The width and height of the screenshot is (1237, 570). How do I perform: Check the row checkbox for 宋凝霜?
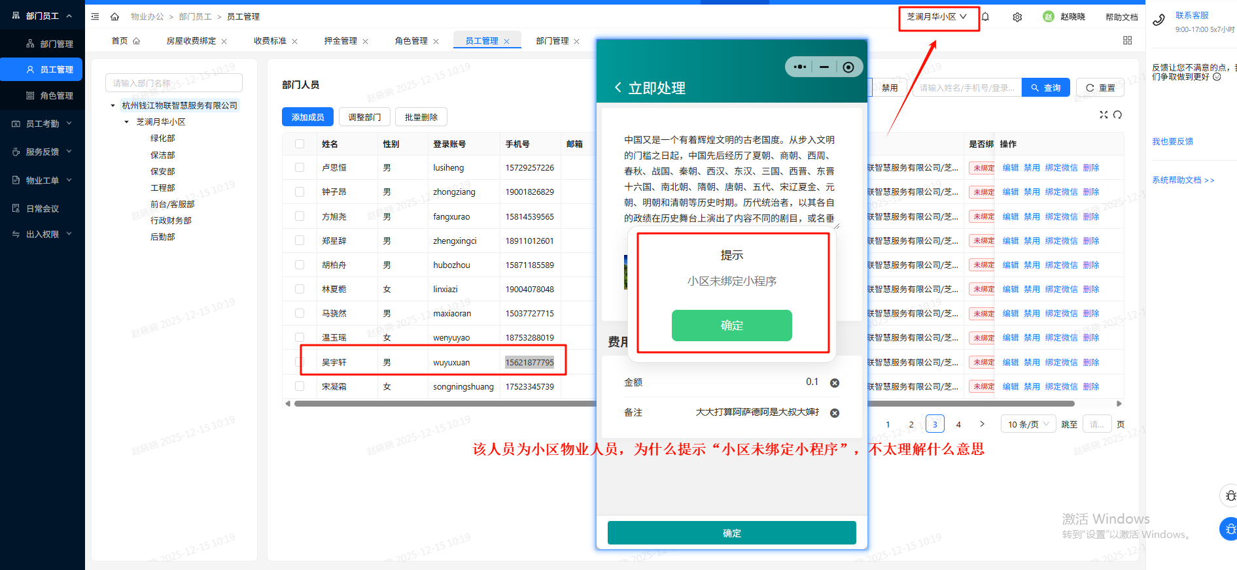tap(300, 386)
